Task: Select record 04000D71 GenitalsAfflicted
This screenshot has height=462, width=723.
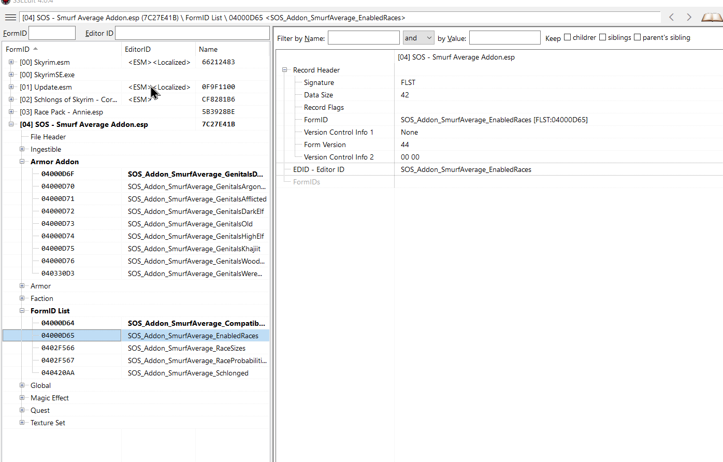Action: click(x=136, y=199)
